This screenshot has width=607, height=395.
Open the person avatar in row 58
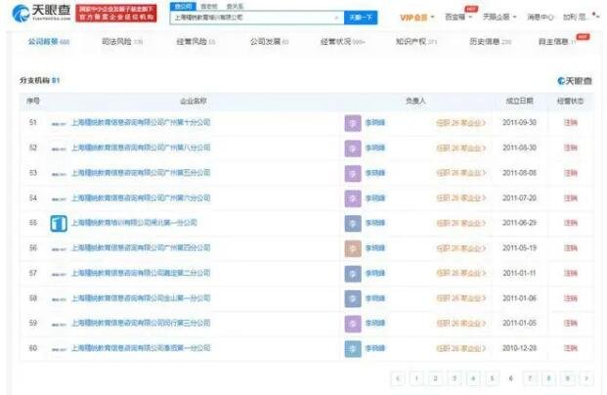[353, 298]
